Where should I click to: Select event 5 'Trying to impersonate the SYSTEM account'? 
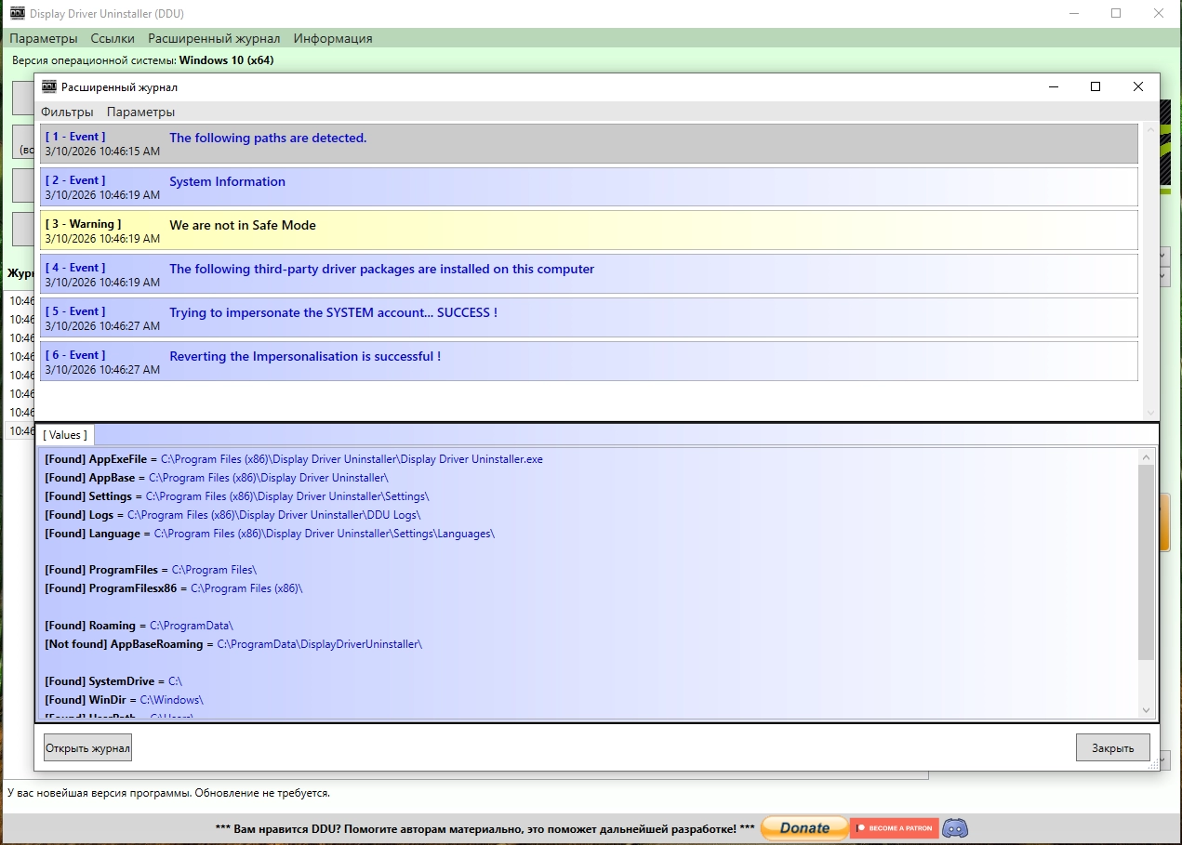589,318
